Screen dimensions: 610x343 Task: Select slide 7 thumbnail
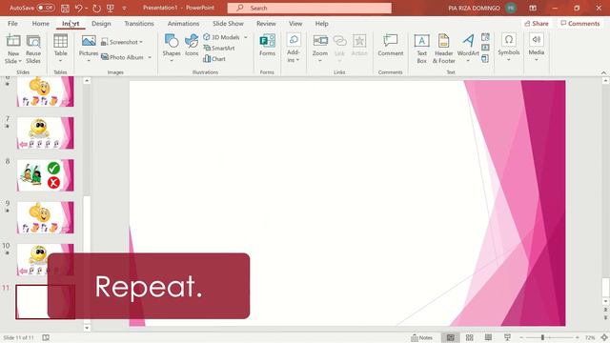point(45,133)
